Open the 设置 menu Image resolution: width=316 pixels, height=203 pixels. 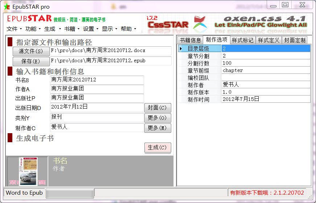[x=91, y=29]
